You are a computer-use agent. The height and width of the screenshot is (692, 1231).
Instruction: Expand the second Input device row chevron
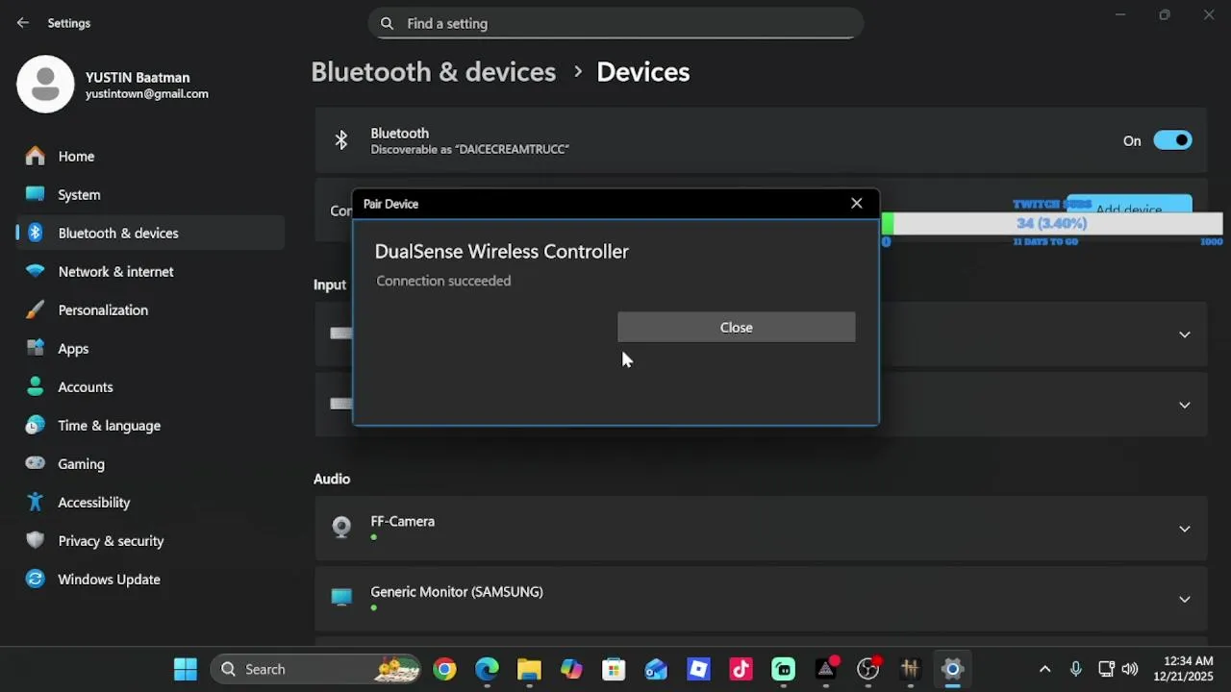(1185, 405)
